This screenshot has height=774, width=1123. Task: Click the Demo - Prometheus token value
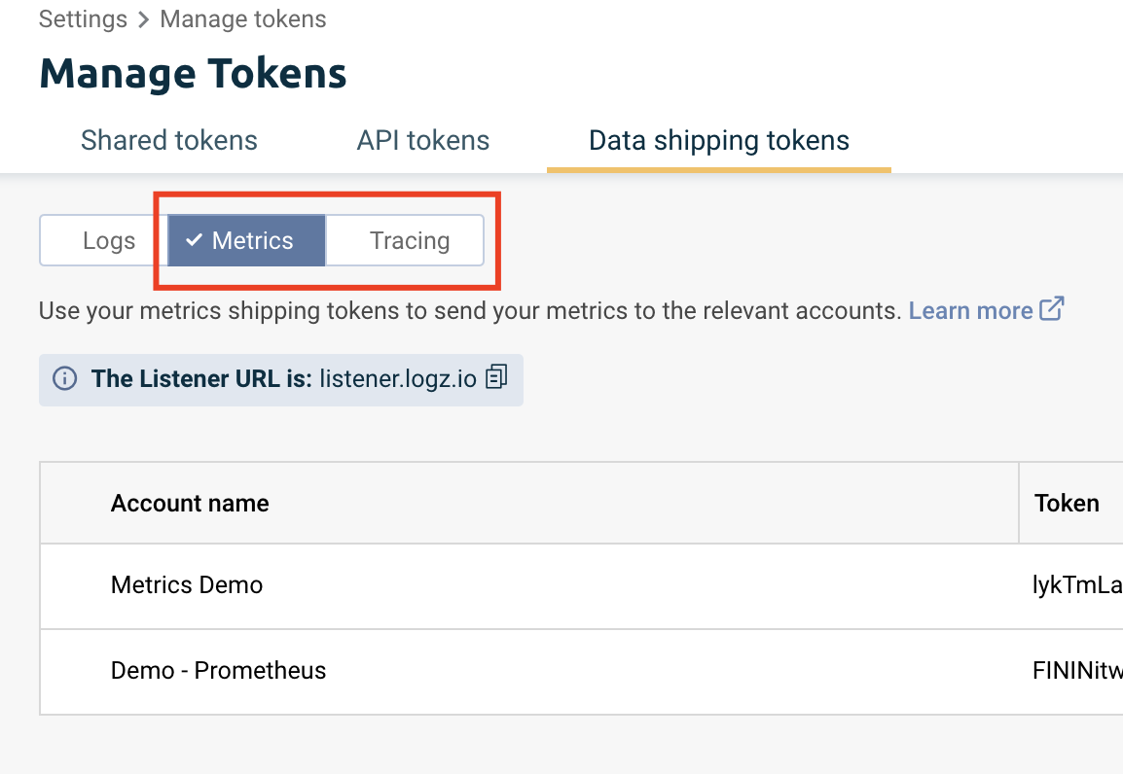point(1077,671)
